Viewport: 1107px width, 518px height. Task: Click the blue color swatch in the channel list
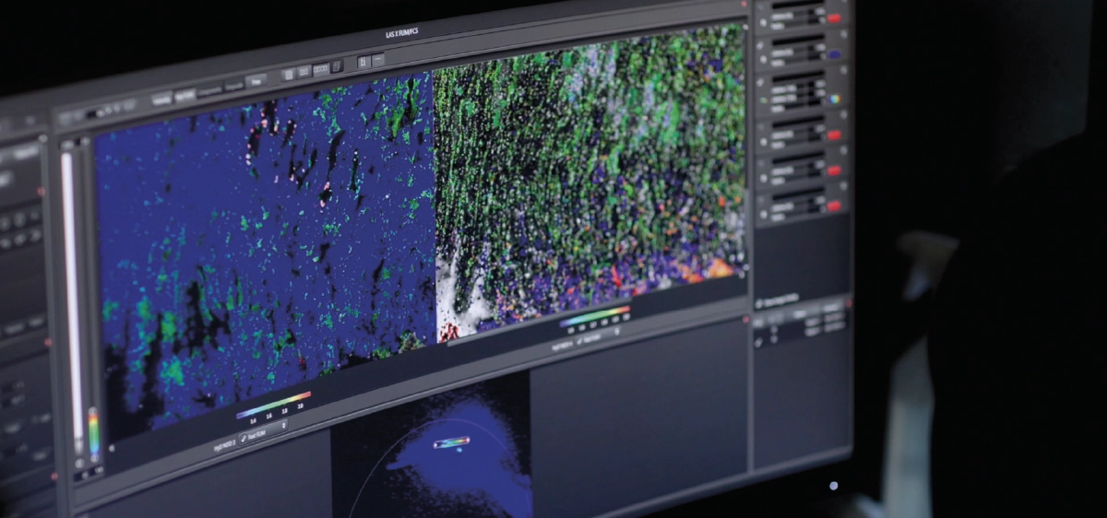833,55
